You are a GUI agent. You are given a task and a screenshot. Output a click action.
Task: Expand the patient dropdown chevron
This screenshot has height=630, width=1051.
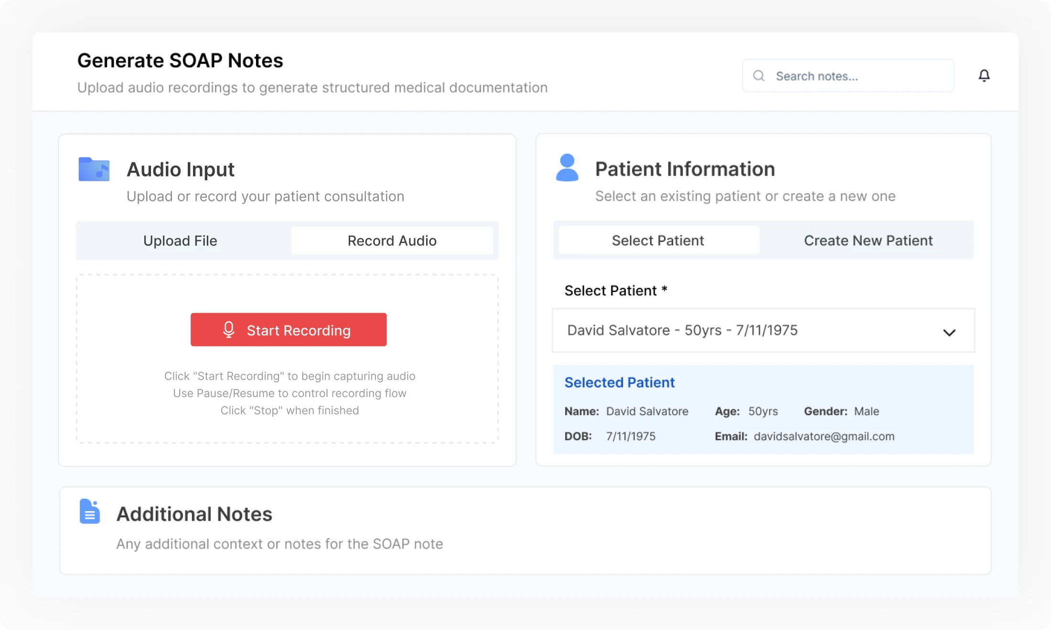tap(949, 332)
